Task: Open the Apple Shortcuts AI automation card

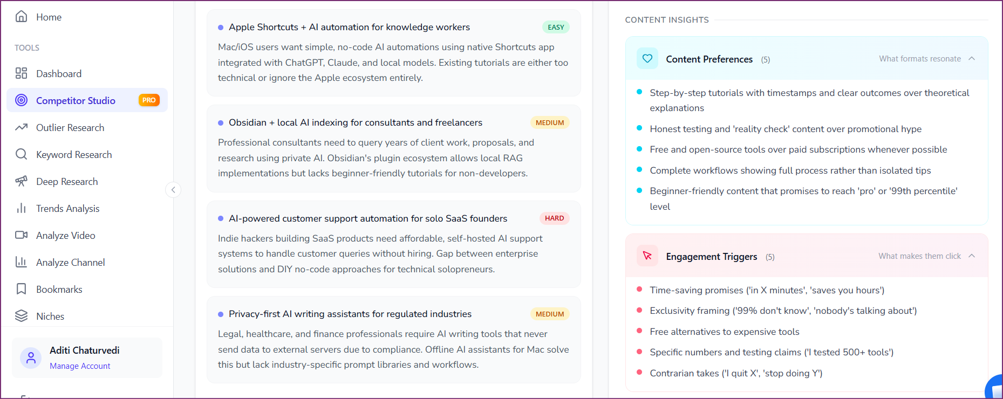Action: click(349, 27)
